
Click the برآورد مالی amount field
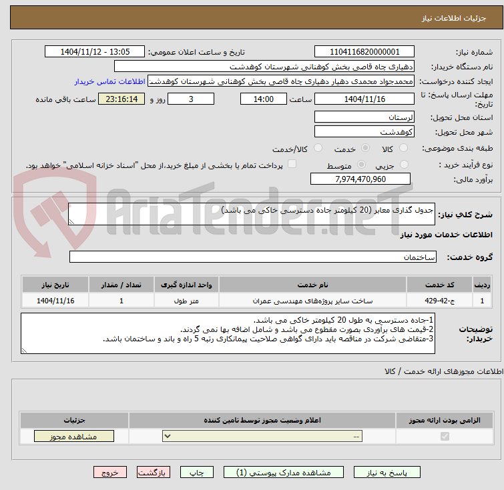click(360, 179)
